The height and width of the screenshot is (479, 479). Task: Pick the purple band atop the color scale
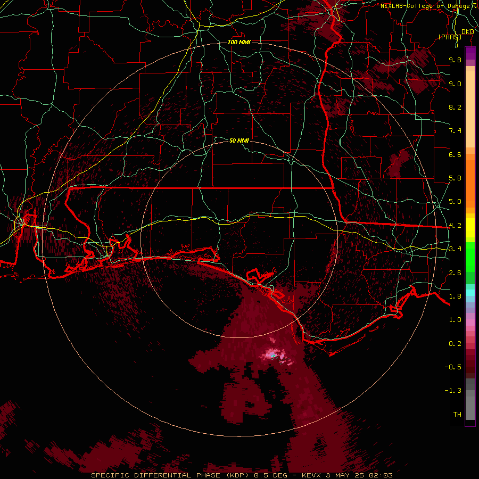coord(470,54)
